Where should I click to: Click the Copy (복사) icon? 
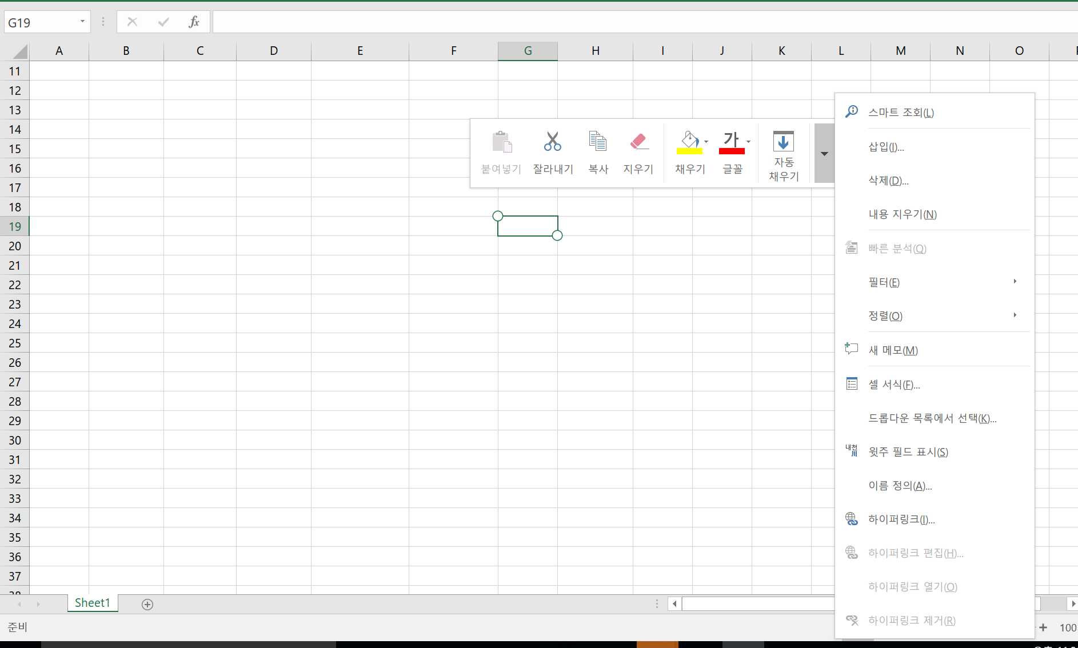(x=598, y=142)
